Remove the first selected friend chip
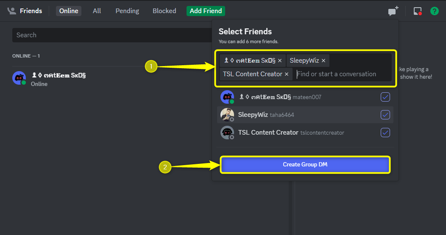Viewport: 446px width, 235px height. 280,61
